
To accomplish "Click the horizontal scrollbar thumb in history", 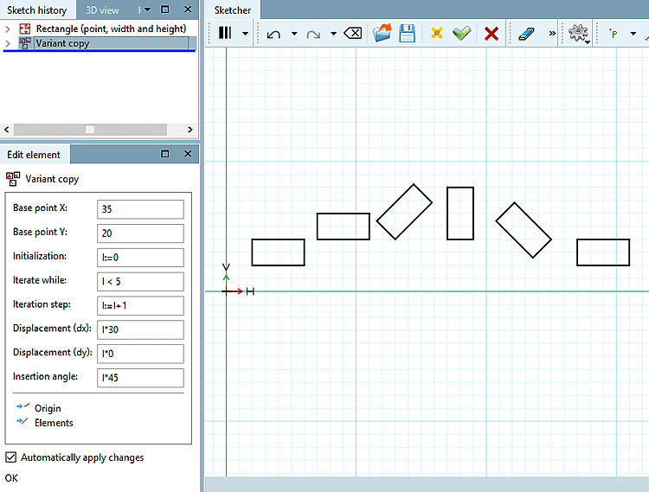I will click(x=90, y=130).
